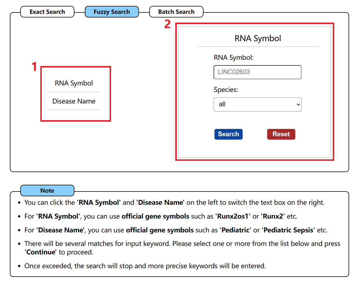
Task: Click the blue Note header label
Action: (47, 191)
